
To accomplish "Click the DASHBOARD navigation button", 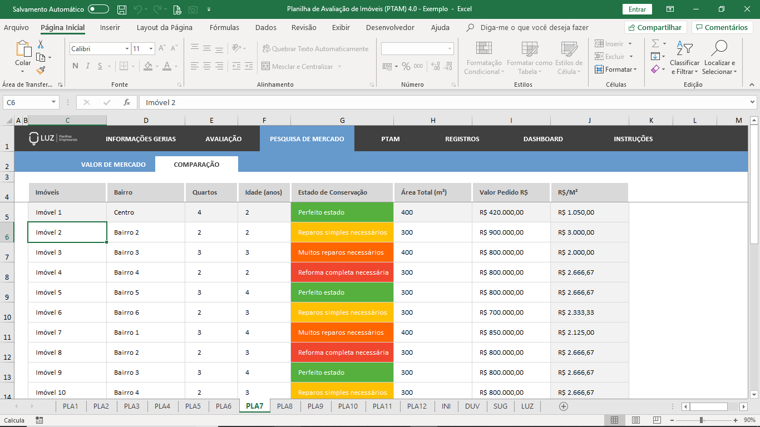I will tap(543, 139).
